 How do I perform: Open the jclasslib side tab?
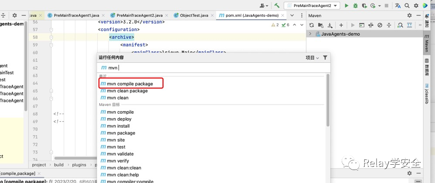(x=427, y=94)
